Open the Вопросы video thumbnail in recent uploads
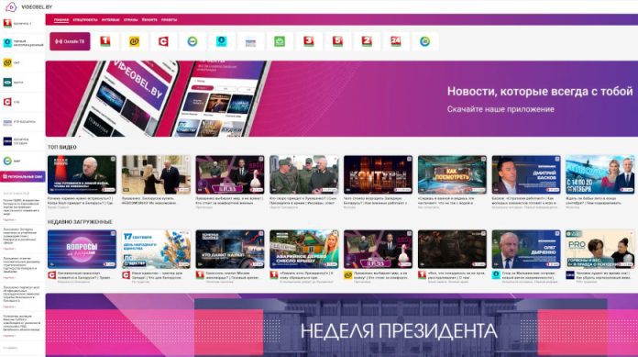 82,249
